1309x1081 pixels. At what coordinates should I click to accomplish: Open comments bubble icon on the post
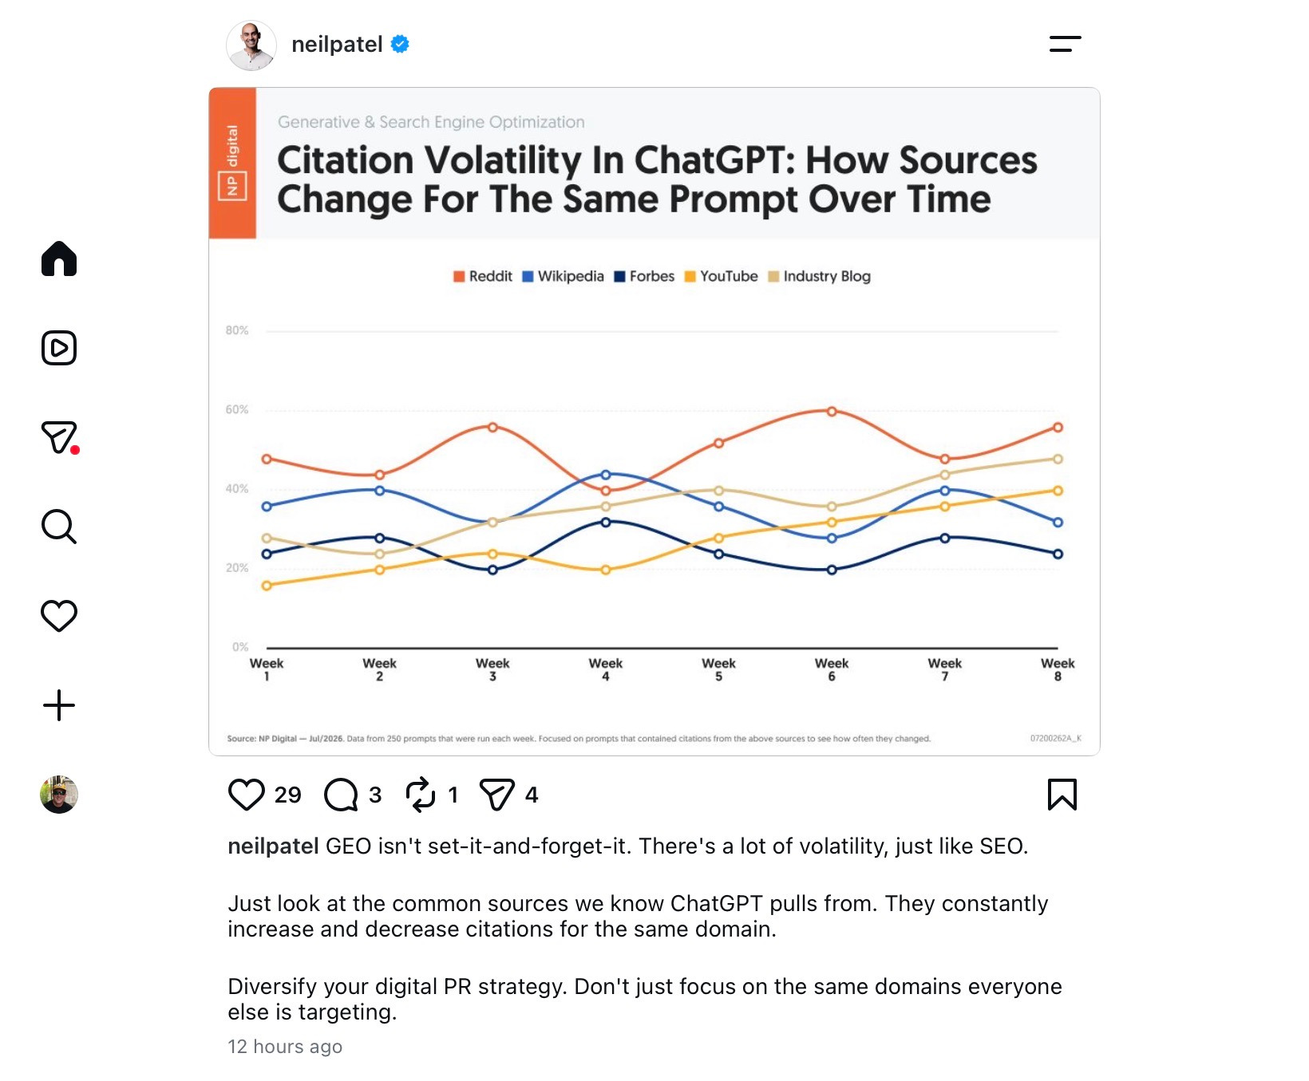point(341,795)
